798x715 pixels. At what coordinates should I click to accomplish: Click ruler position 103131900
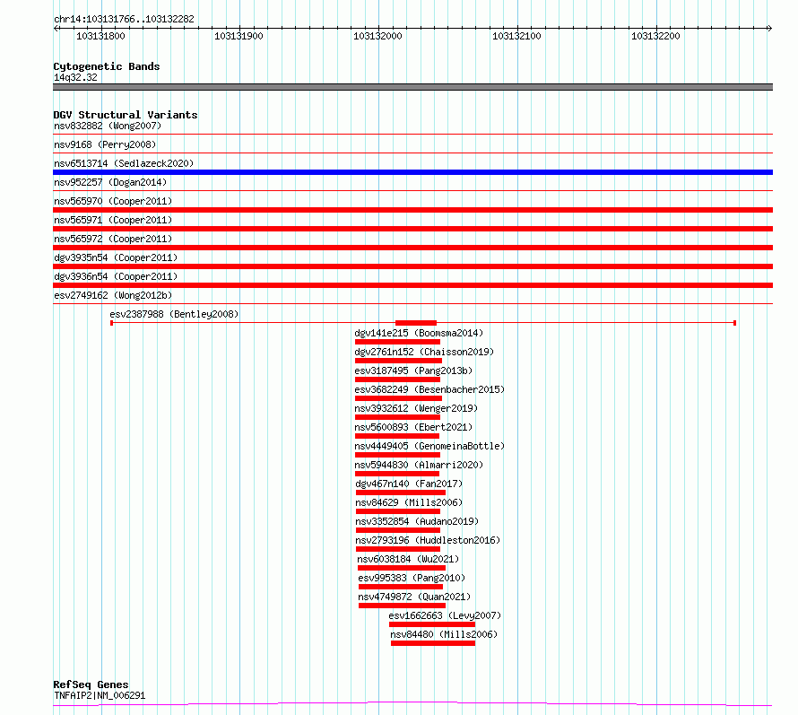point(239,36)
